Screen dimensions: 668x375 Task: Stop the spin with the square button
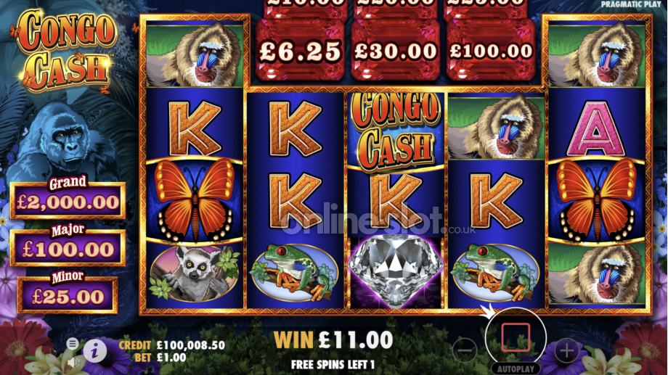(x=516, y=337)
